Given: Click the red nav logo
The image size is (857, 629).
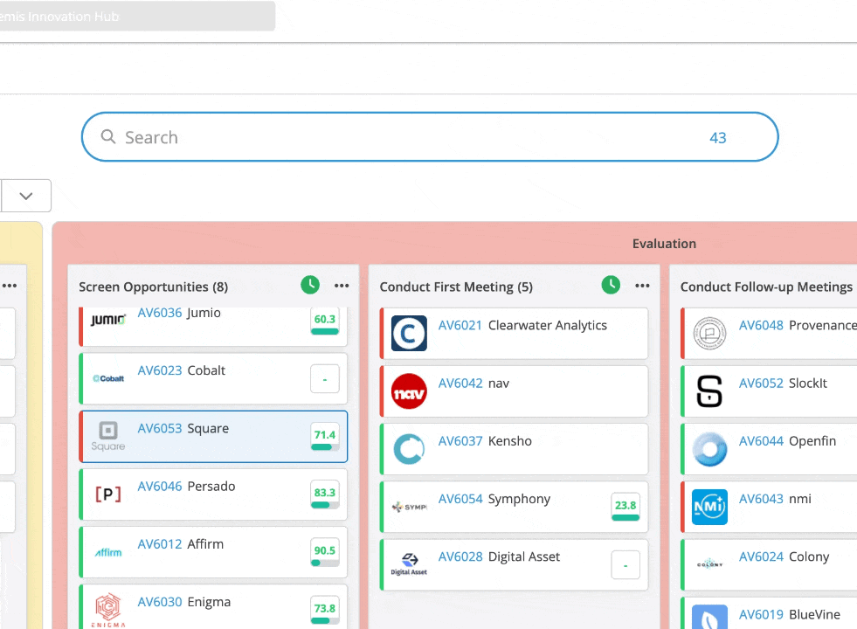Looking at the screenshot, I should coord(409,391).
